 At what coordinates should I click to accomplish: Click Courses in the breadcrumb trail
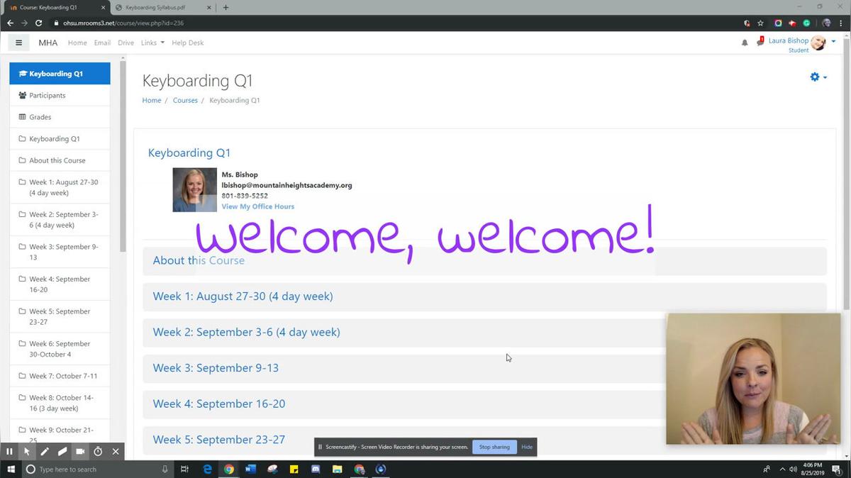(x=185, y=100)
